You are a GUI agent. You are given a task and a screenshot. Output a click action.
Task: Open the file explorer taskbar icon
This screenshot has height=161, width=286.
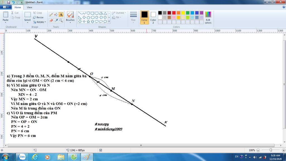coord(61,157)
